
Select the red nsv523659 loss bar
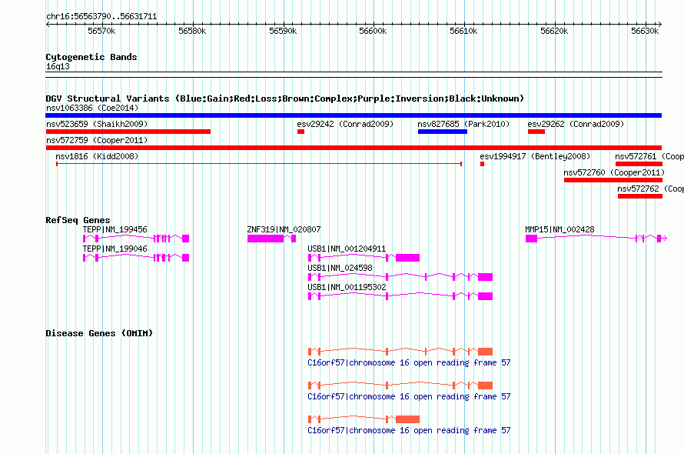[128, 132]
